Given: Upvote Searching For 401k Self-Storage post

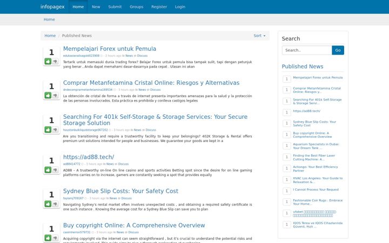Looking at the screenshot, I should tap(48, 130).
